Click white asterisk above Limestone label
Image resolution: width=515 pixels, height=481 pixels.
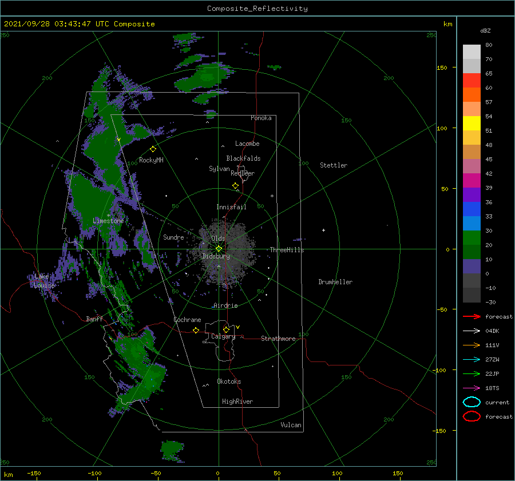click(x=108, y=216)
